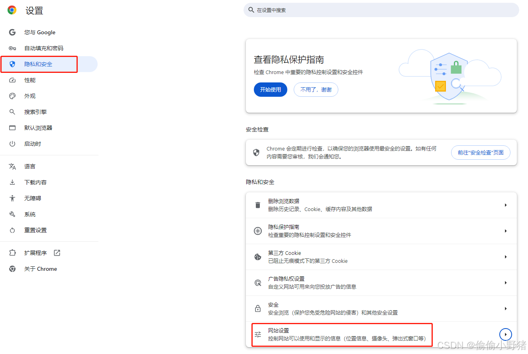Click the trash can icon for 删除浏览数据

(258, 205)
